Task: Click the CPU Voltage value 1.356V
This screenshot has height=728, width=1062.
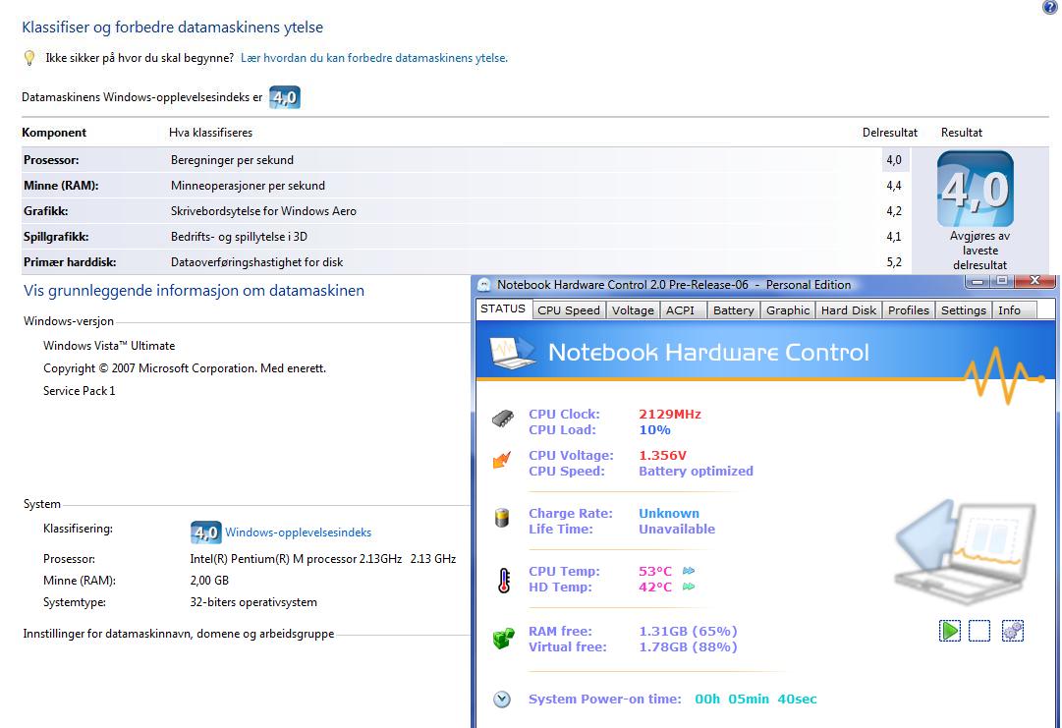Action: (x=662, y=455)
